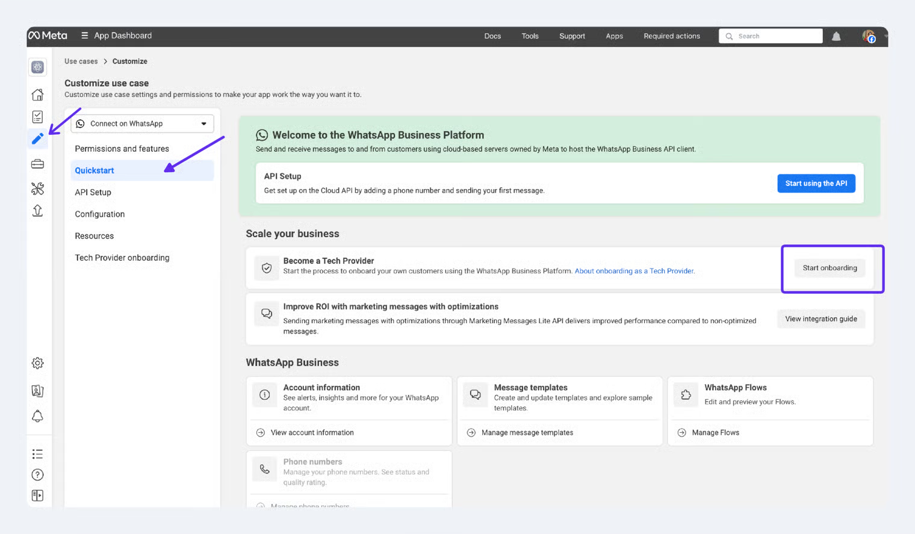915x534 pixels.
Task: Open About onboarding as a Tech Provider link
Action: (634, 271)
